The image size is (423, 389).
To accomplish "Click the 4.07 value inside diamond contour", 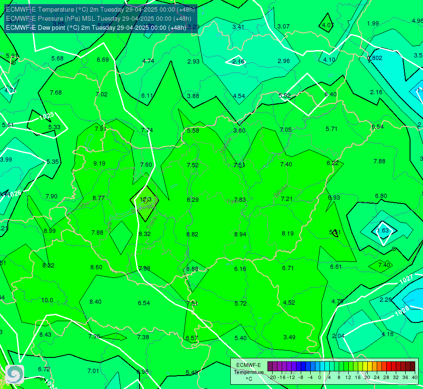I will click(328, 25).
